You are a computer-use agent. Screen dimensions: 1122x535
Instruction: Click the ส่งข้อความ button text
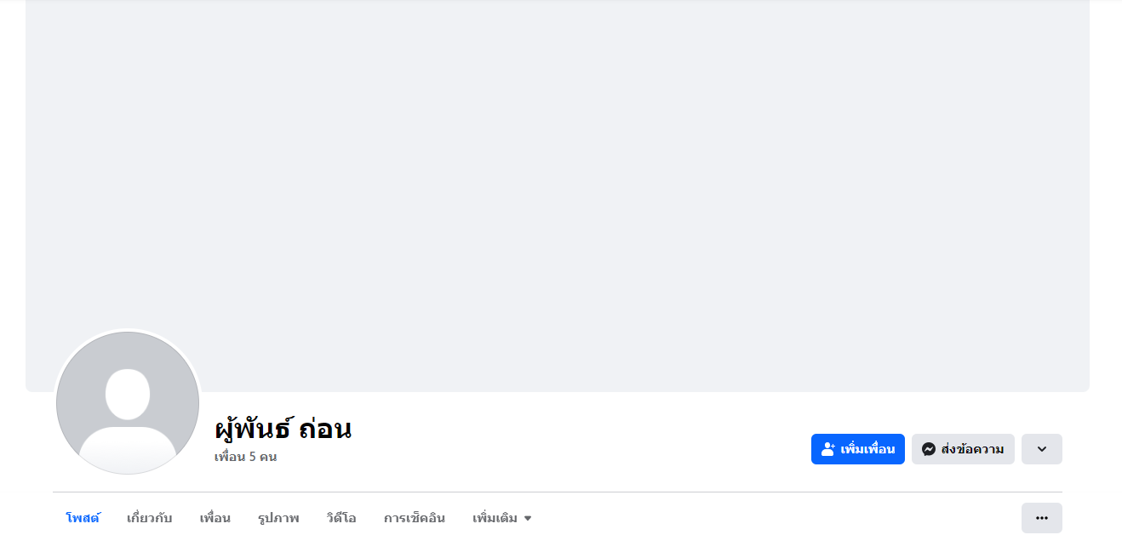coord(972,449)
